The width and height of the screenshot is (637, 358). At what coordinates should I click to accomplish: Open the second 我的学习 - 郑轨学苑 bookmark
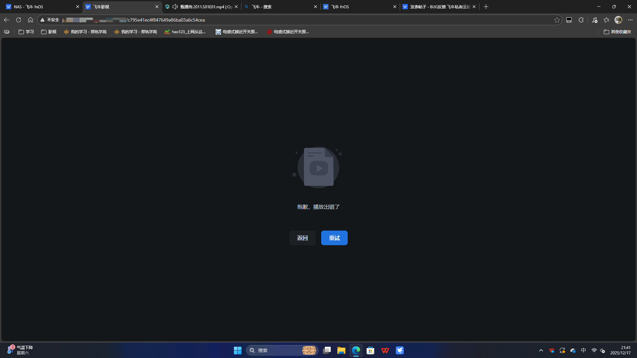tap(136, 32)
